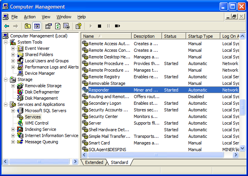Sort by the Startup Type column header
Viewport: 248px width, 176px height.
[x=200, y=36]
